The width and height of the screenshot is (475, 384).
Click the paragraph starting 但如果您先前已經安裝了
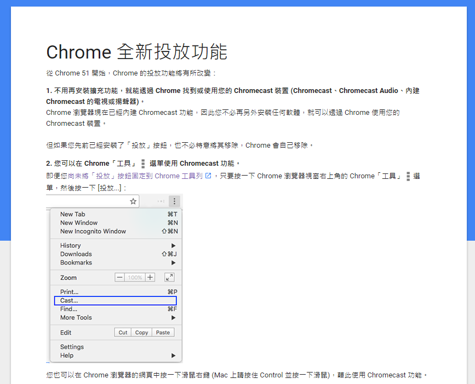pyautogui.click(x=180, y=146)
